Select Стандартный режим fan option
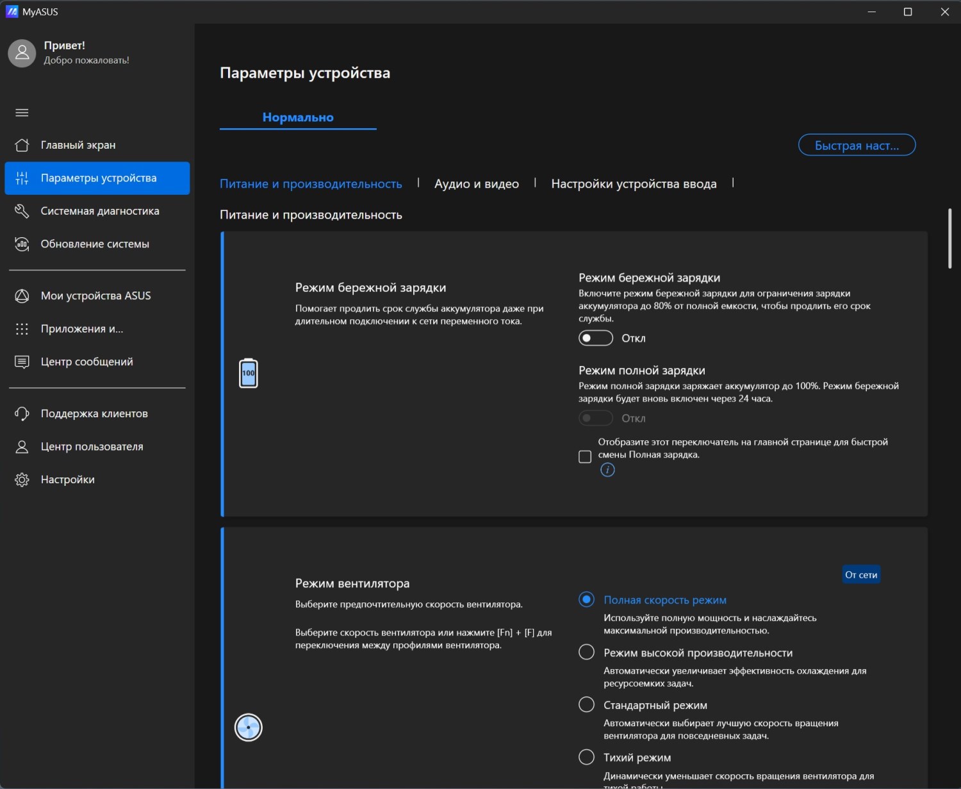The width and height of the screenshot is (961, 789). (586, 705)
